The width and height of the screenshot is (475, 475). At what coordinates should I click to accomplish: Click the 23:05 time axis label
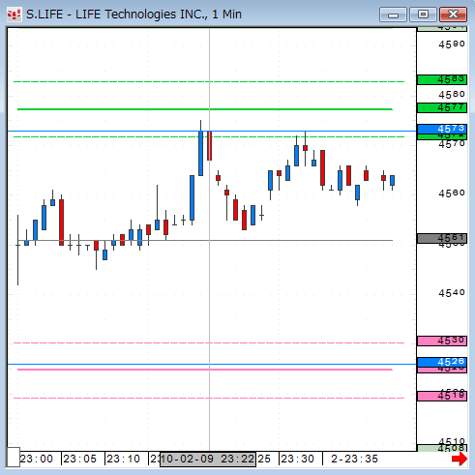79,459
